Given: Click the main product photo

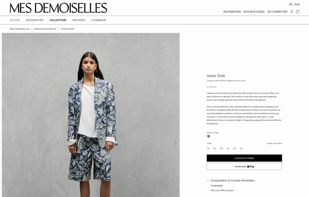Looking at the screenshot, I should point(91,115).
